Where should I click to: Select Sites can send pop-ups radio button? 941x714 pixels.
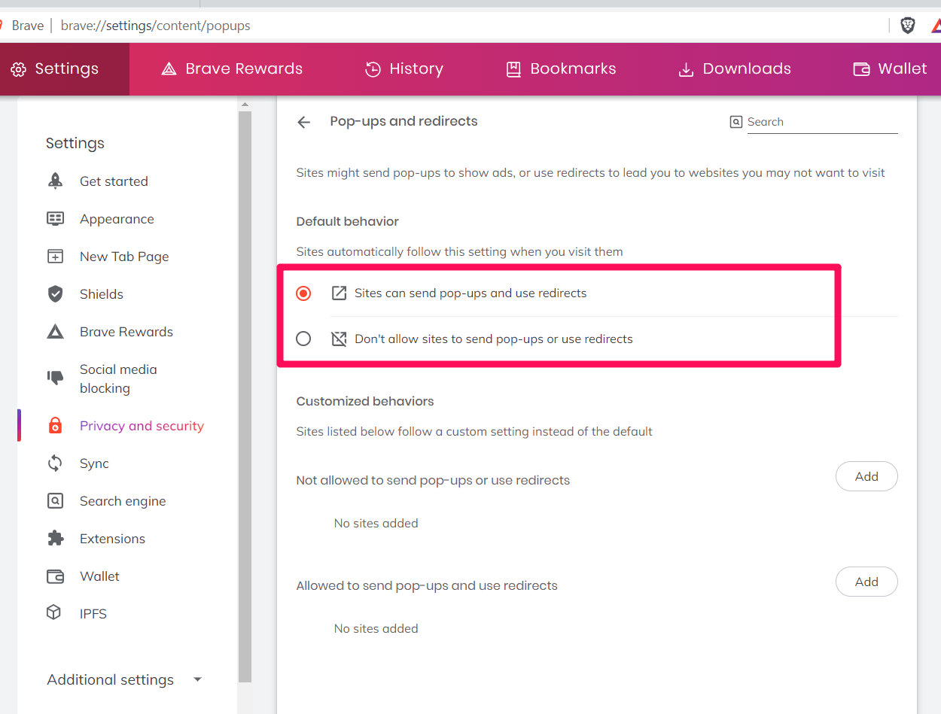pos(303,293)
